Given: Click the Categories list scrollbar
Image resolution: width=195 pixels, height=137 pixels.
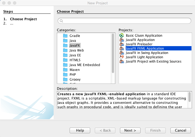Looking at the screenshot, I should point(113,53).
